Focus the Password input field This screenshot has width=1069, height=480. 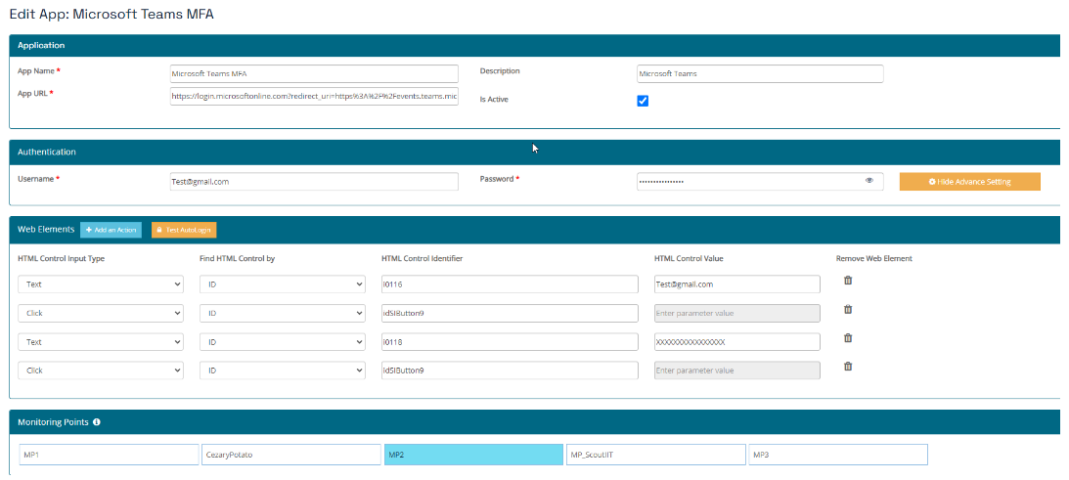(x=760, y=182)
